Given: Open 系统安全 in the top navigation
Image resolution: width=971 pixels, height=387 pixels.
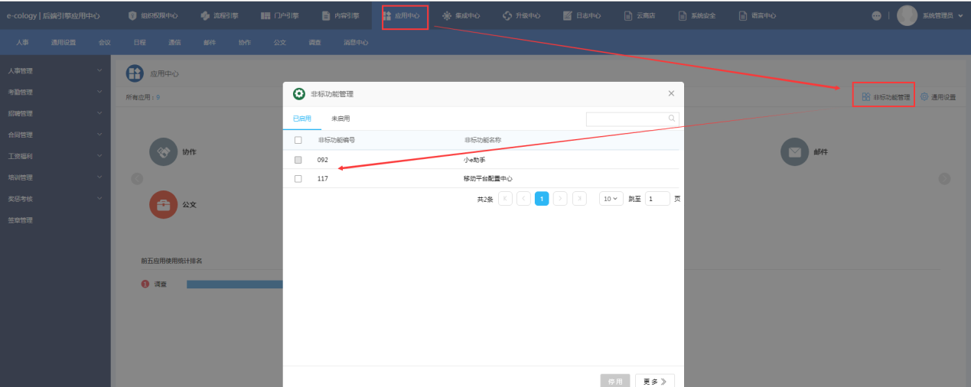Looking at the screenshot, I should coord(696,15).
